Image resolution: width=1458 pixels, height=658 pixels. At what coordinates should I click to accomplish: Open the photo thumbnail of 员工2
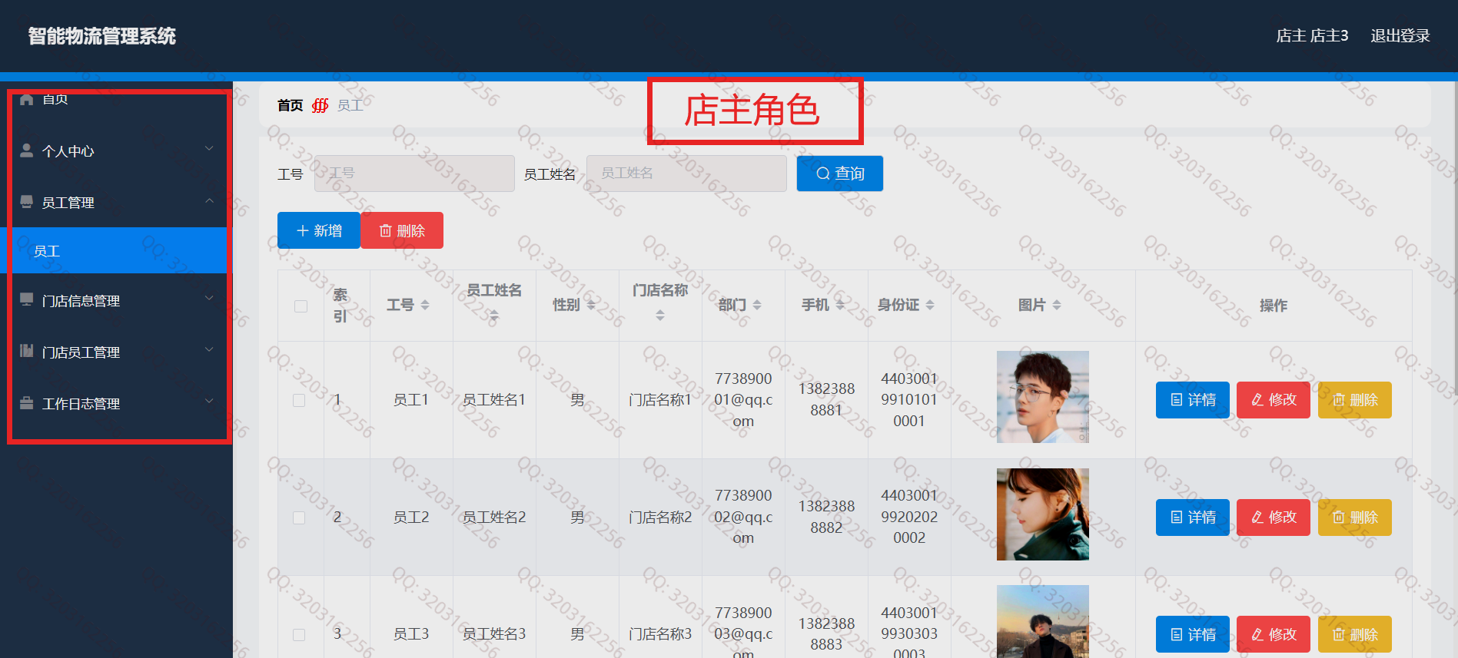click(x=1042, y=514)
